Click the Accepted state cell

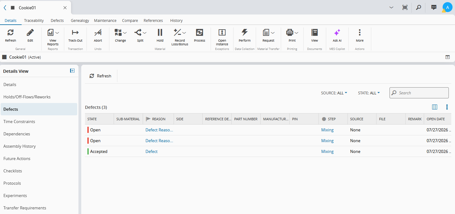(99, 151)
